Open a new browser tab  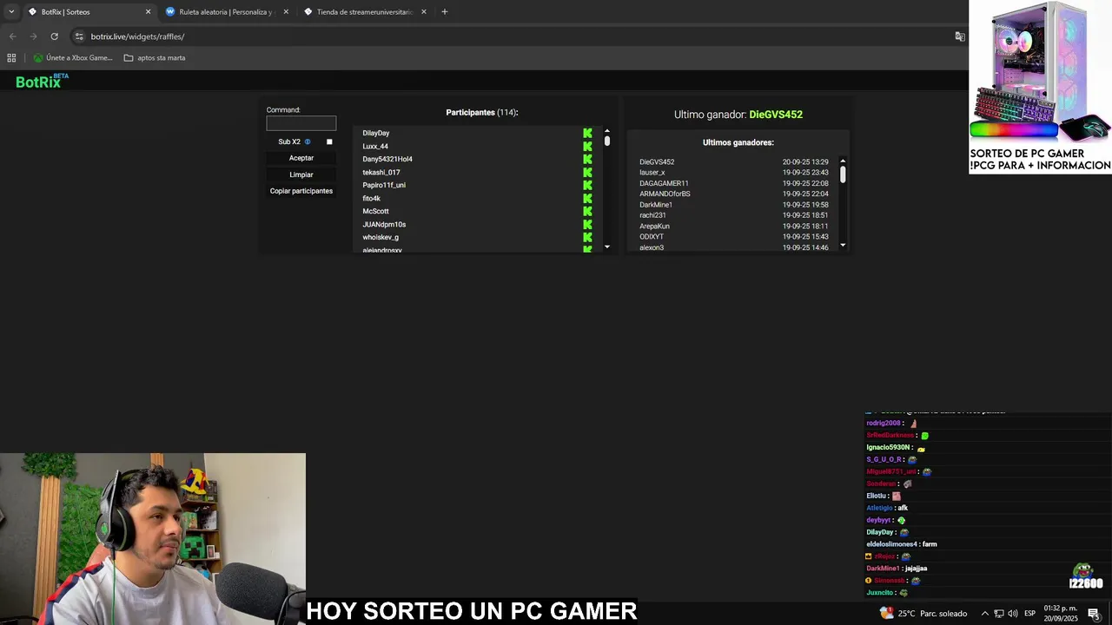pos(445,12)
